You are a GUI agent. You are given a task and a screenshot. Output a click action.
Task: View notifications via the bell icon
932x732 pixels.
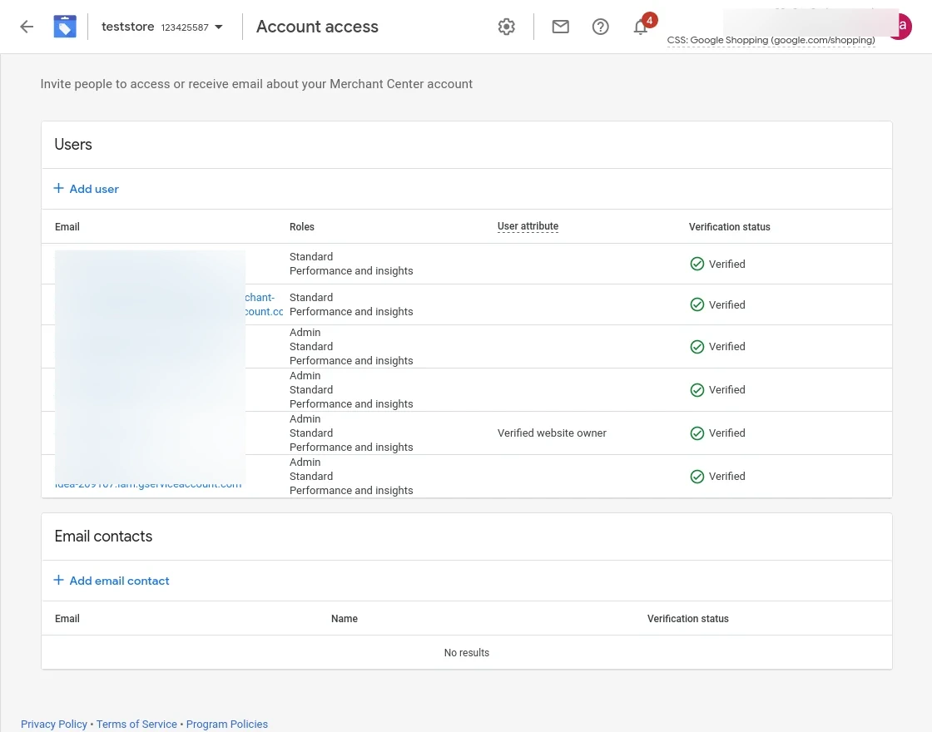tap(641, 27)
